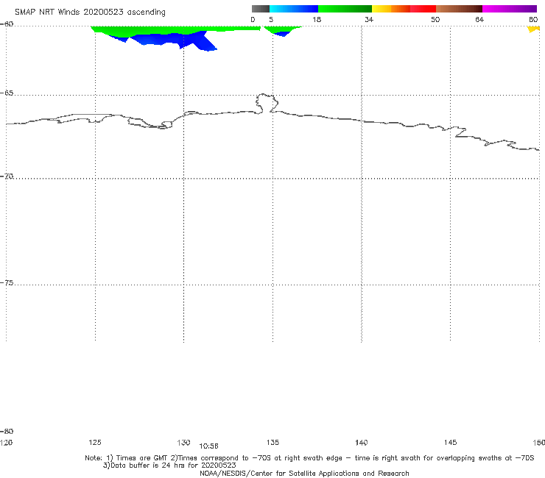
Task: Click latitude label -65
Action: (7, 93)
